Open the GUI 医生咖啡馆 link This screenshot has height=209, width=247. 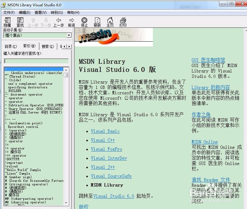coord(208,60)
